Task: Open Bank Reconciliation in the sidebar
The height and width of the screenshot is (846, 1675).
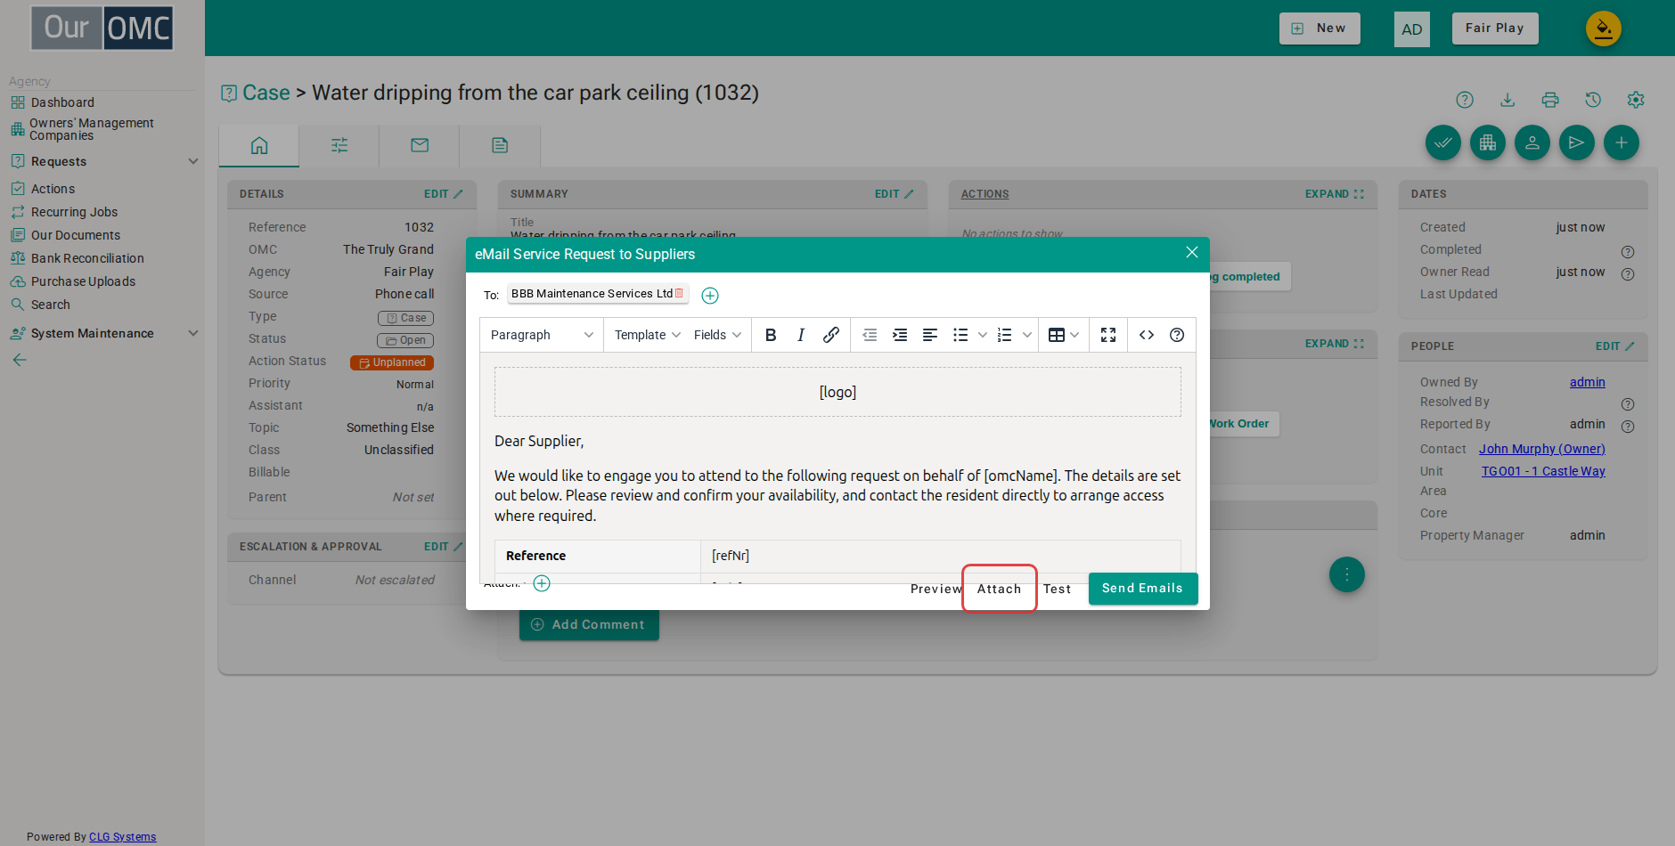Action: coord(87,258)
